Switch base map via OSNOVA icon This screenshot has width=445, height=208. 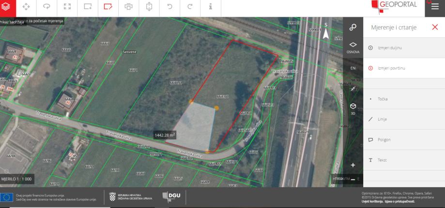pyautogui.click(x=353, y=47)
